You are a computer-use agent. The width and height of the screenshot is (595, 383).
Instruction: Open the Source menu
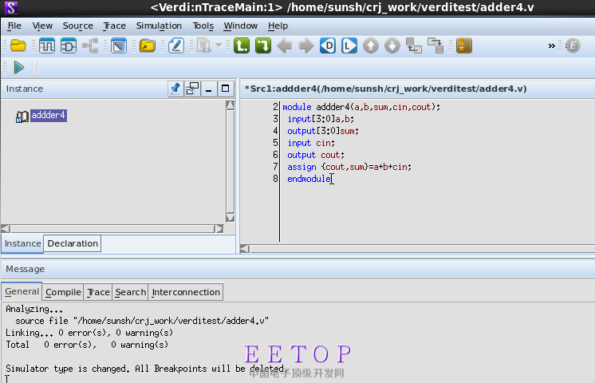coord(78,26)
